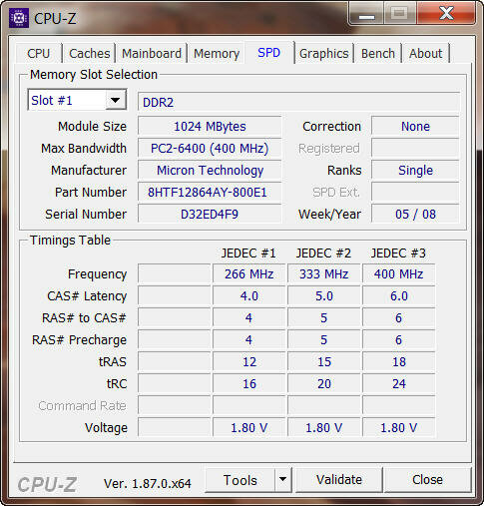Click the Module Size label

[92, 127]
